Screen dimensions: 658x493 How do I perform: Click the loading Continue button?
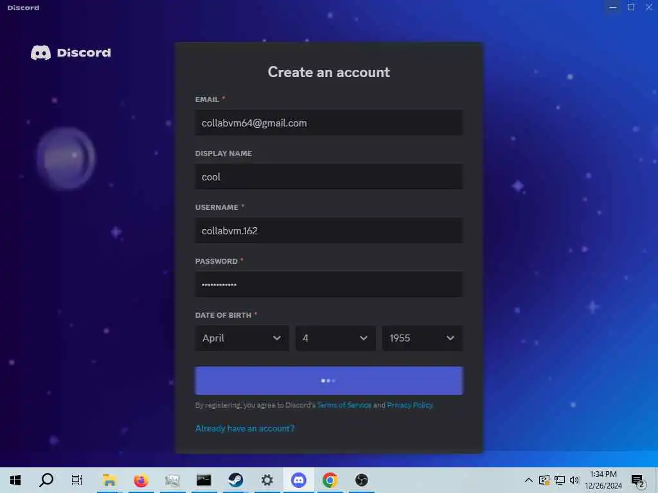pyautogui.click(x=328, y=381)
